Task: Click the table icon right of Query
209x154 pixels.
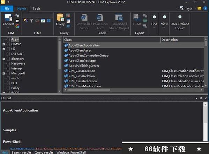Action: tap(68, 21)
